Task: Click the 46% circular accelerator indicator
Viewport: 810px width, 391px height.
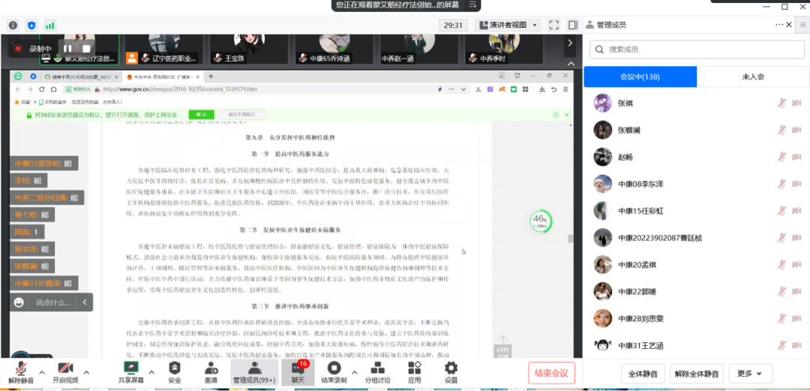Action: coord(541,221)
